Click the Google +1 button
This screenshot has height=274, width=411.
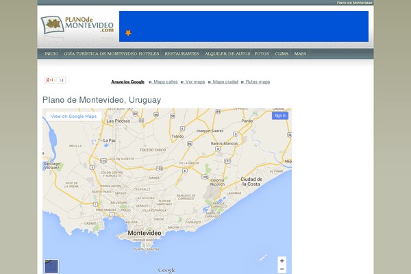tap(49, 80)
